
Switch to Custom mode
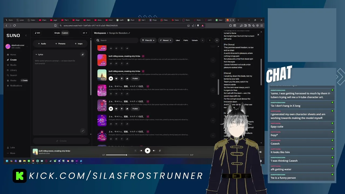click(65, 33)
